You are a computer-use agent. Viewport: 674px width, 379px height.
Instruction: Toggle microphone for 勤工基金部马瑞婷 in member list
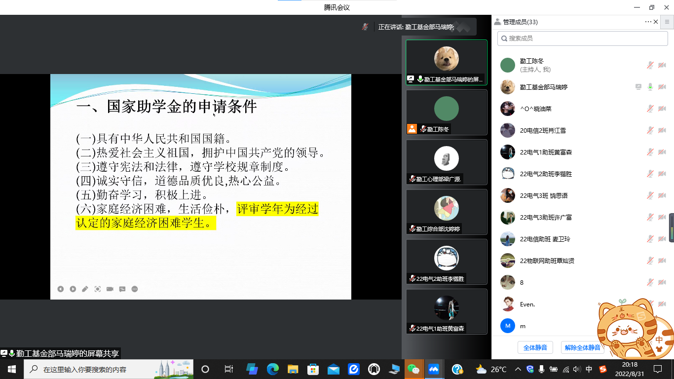650,87
